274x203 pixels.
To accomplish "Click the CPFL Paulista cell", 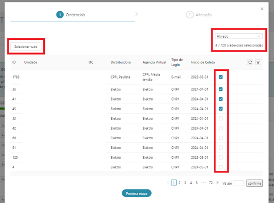I will [120, 77].
